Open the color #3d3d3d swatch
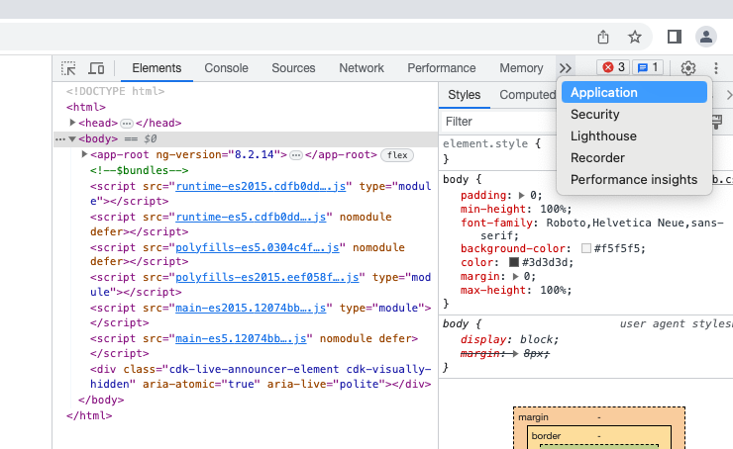The width and height of the screenshot is (733, 449). click(x=514, y=262)
